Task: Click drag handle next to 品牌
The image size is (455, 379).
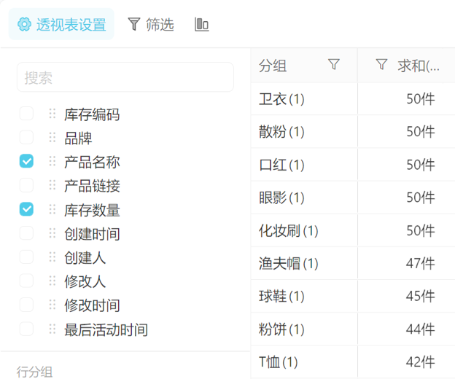Action: click(x=52, y=138)
